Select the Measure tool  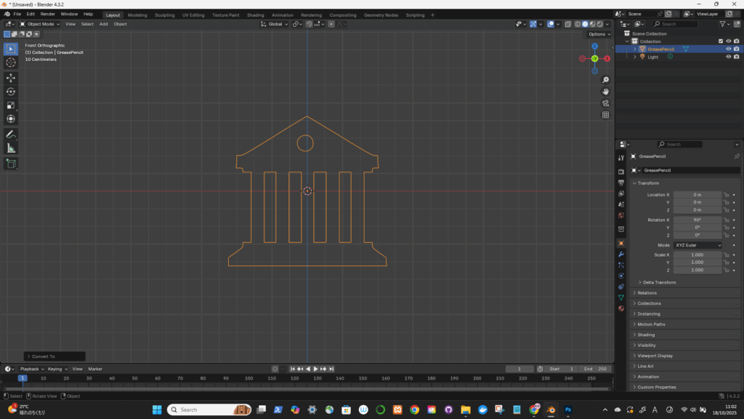(11, 148)
